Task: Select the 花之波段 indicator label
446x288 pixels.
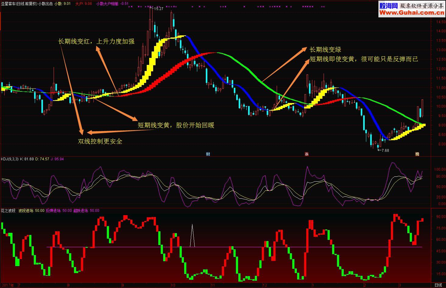Action: coord(8,211)
